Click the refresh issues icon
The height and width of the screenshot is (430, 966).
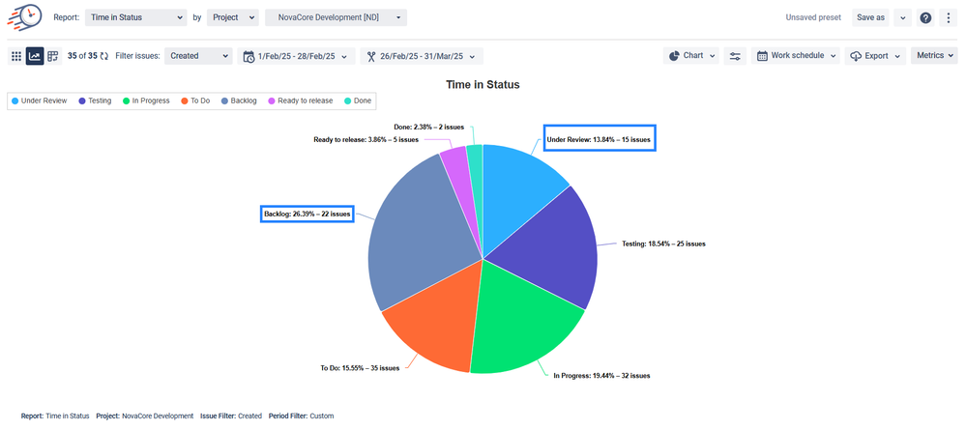104,56
